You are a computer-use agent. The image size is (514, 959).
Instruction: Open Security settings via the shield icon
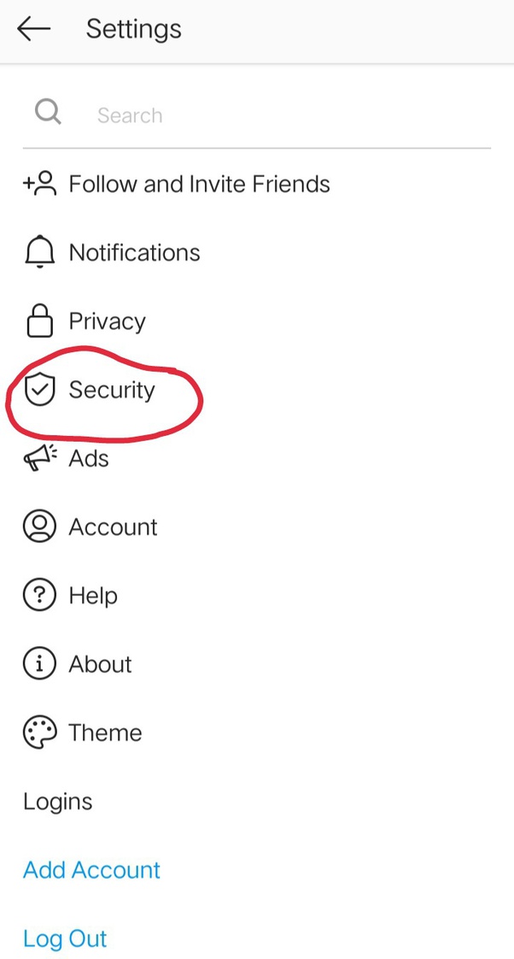pyautogui.click(x=38, y=390)
